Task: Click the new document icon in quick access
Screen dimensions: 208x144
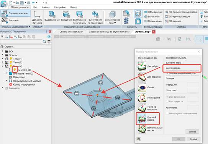Action: point(11,3)
